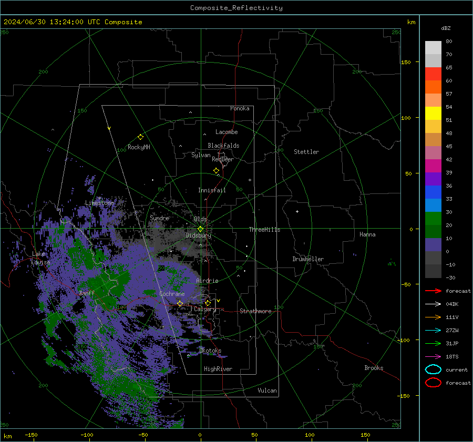
Task: Select the Olds town label
Action: 200,219
